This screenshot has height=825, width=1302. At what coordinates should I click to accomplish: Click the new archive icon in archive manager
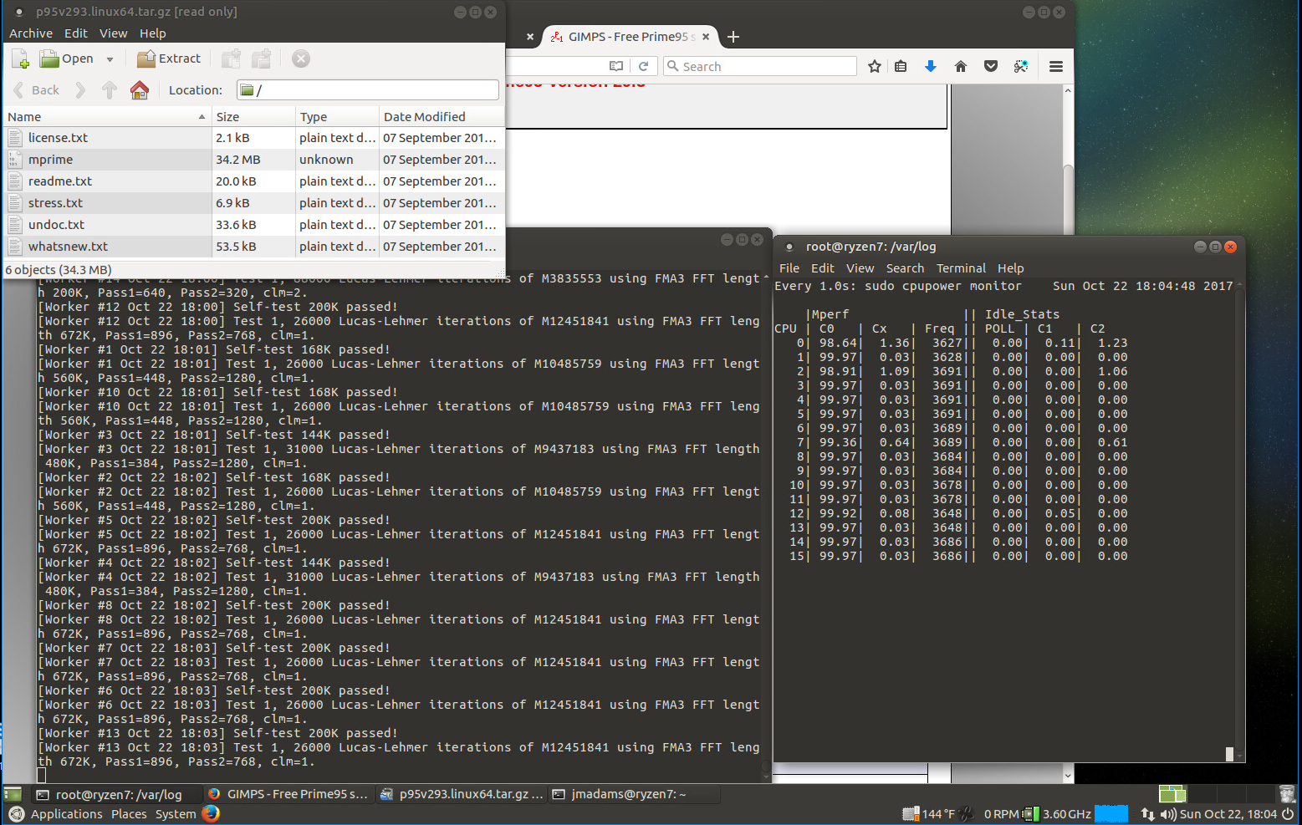pyautogui.click(x=21, y=59)
